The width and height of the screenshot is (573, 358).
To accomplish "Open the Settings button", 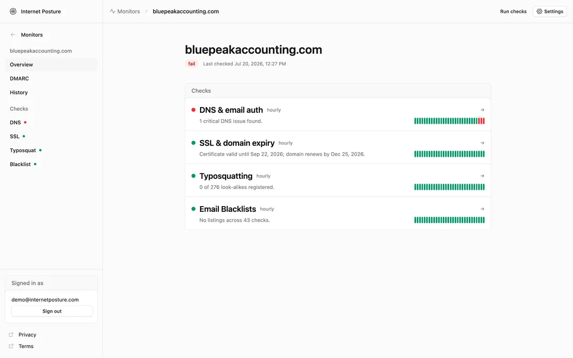I will coord(550,11).
